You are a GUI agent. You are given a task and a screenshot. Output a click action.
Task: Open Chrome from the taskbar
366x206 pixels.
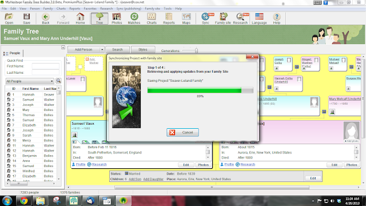(23, 201)
